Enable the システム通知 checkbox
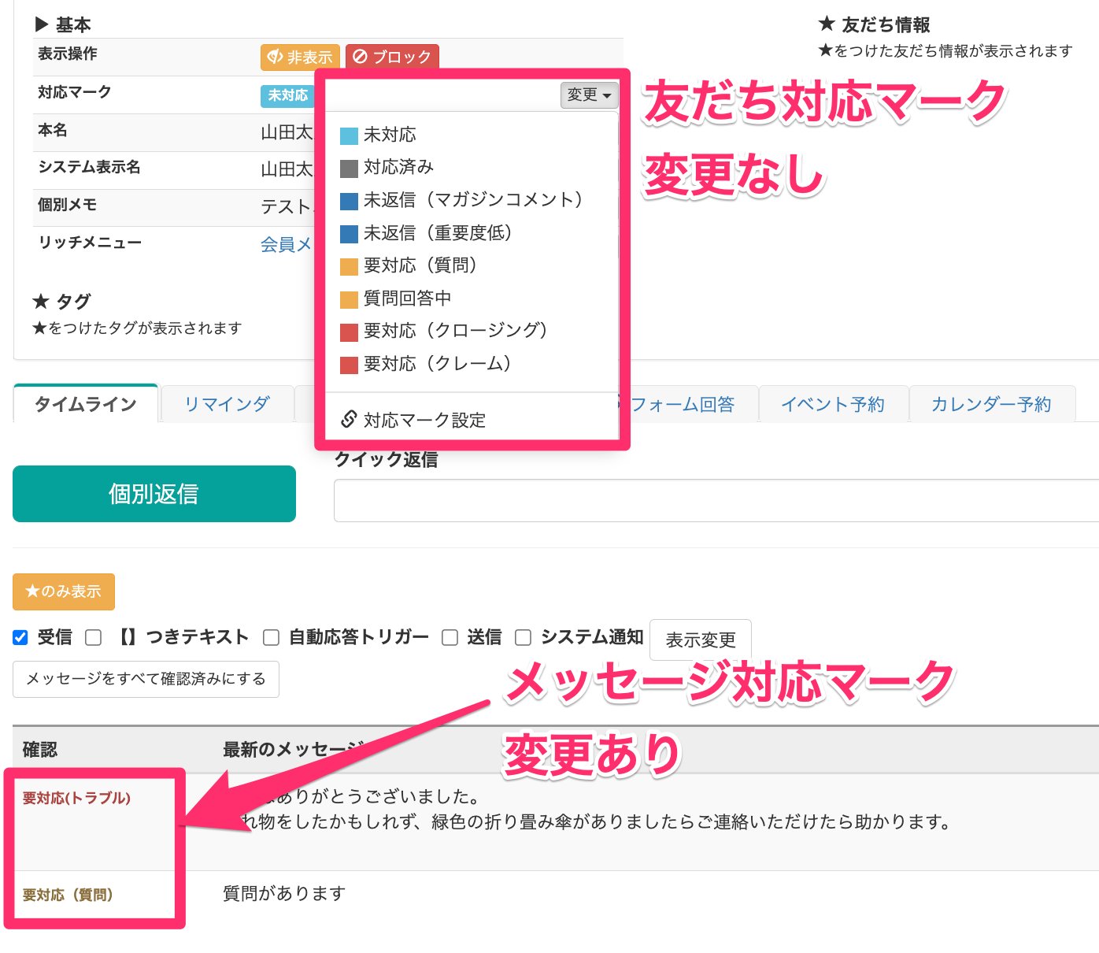Image resolution: width=1099 pixels, height=953 pixels. [524, 637]
